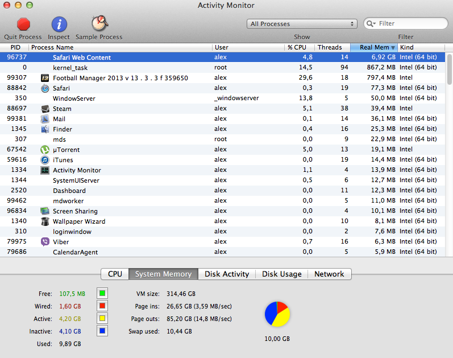This screenshot has height=358, width=453.
Task: Select the Safari Web Content row
Action: 222,57
